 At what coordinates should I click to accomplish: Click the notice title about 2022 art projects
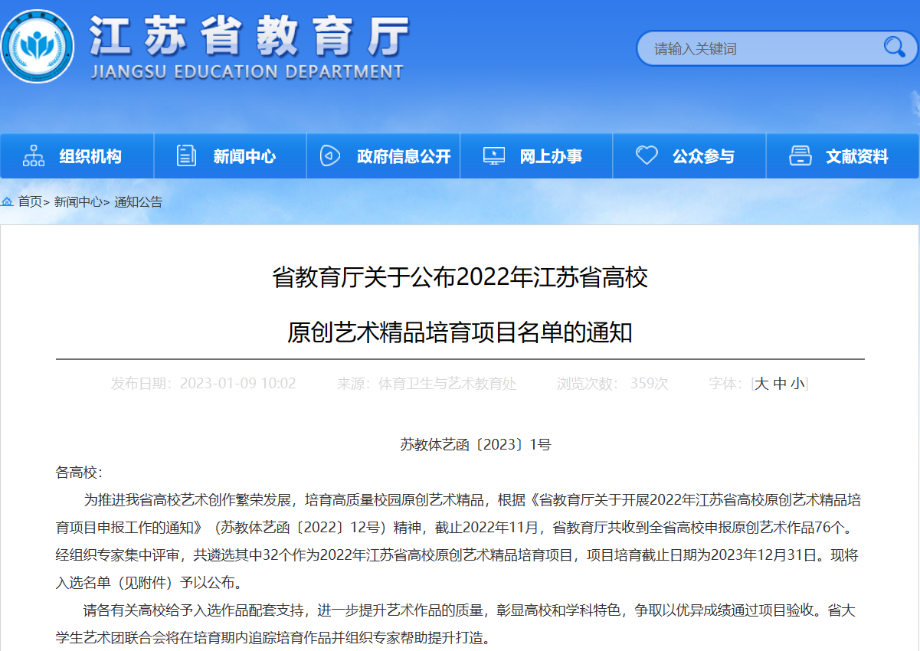pyautogui.click(x=460, y=306)
